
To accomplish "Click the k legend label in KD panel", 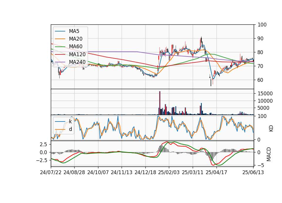I will pos(70,122).
